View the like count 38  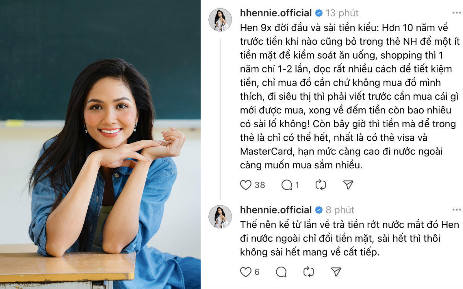(x=260, y=185)
